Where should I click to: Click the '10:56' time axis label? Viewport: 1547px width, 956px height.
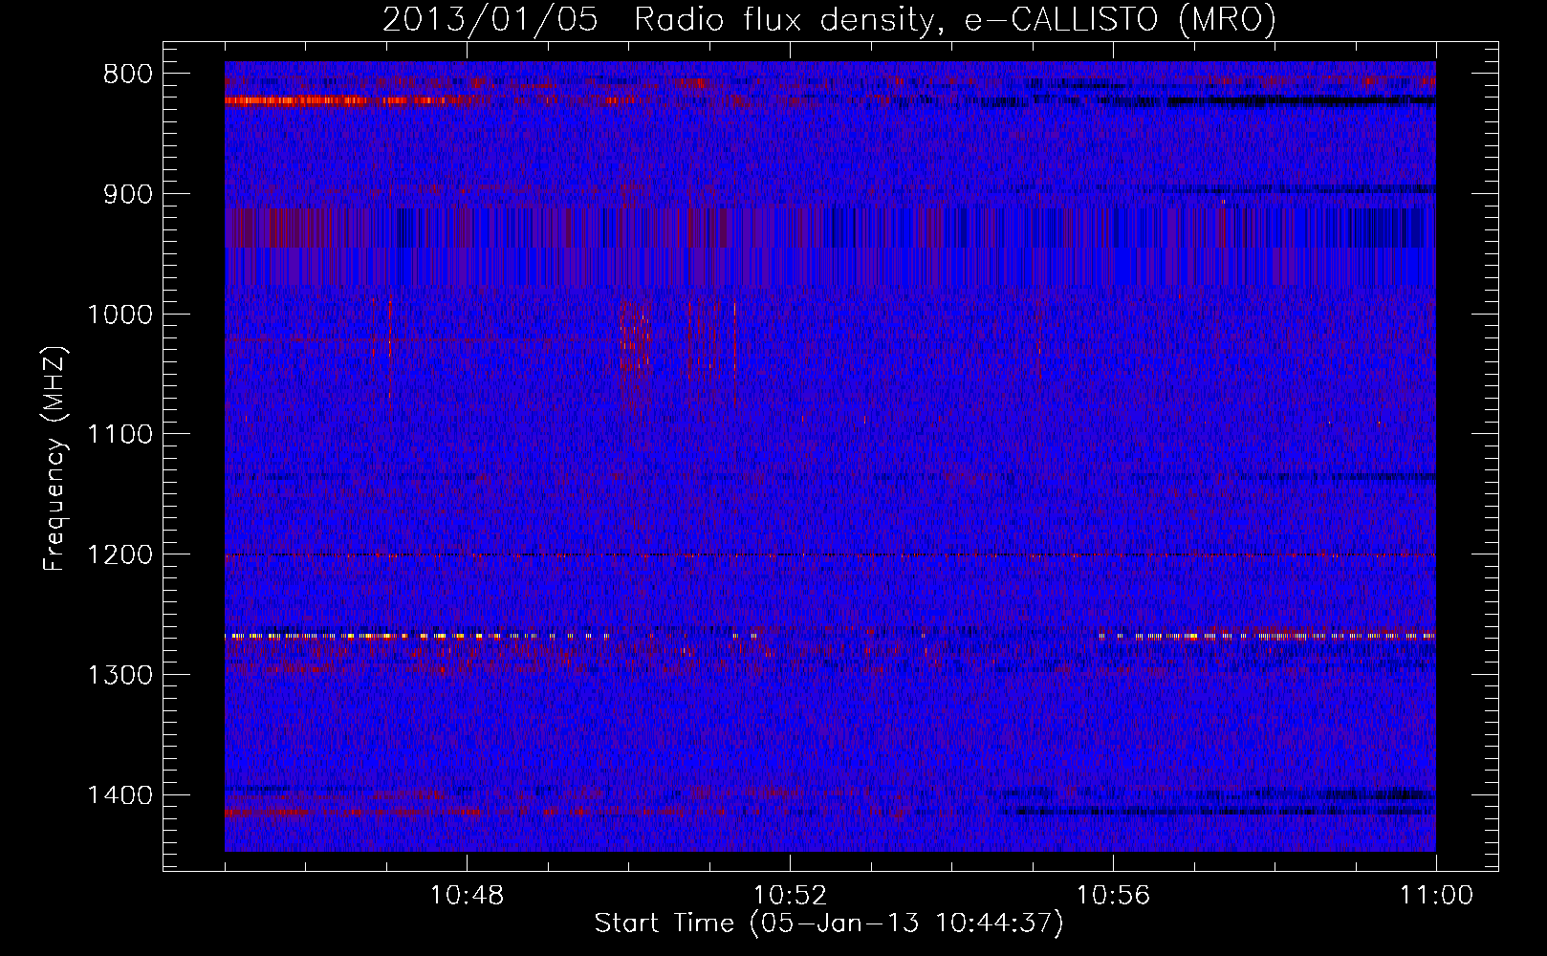(1113, 896)
